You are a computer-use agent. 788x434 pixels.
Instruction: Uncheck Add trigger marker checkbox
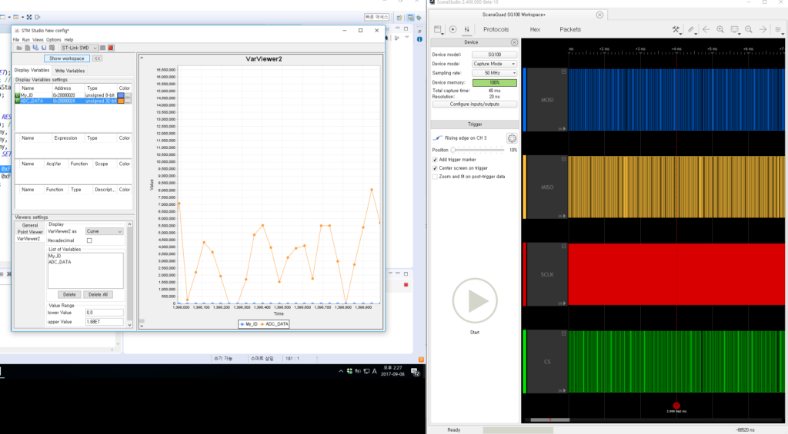(x=436, y=159)
